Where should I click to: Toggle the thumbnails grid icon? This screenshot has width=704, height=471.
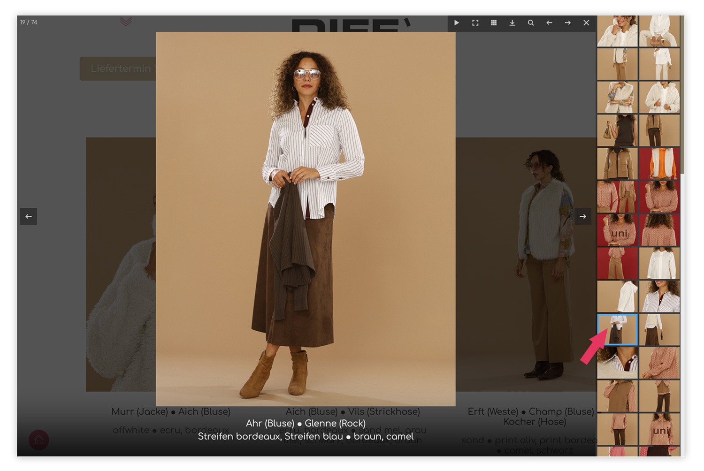tap(494, 23)
